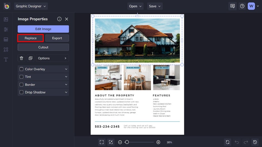
Task: Delete image with trash icon
Action: 21,58
